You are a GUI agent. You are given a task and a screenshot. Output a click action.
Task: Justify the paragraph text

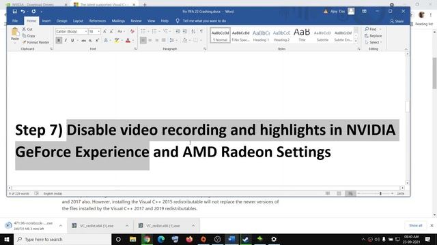click(x=164, y=41)
